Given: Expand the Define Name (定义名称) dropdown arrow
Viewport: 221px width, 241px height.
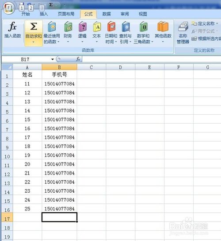Looking at the screenshot, I should (x=217, y=23).
